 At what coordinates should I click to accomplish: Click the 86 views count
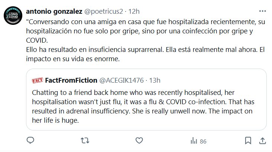pos(203,141)
